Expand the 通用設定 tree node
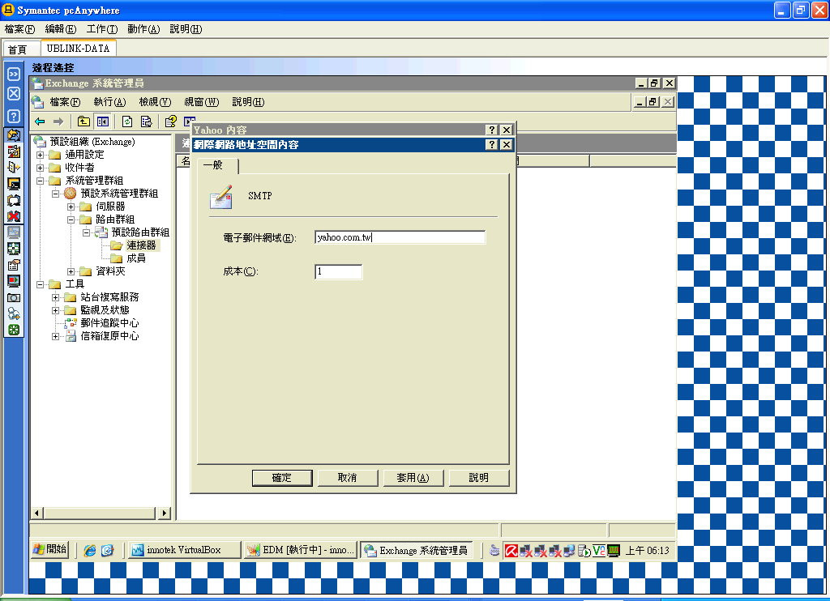 pyautogui.click(x=41, y=155)
